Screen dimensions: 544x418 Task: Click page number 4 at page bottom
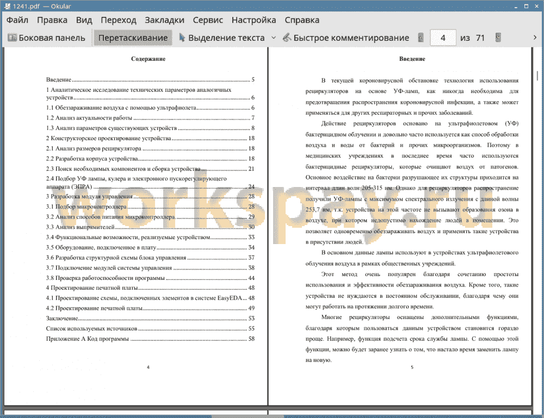[148, 367]
